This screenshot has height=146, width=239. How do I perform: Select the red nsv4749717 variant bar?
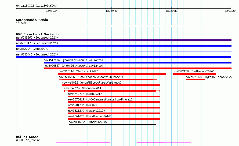[x=114, y=96]
